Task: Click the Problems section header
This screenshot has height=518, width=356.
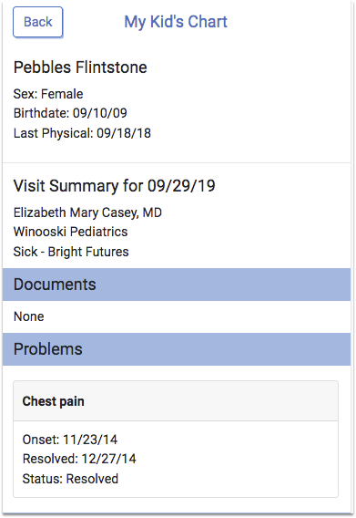Action: coord(177,349)
